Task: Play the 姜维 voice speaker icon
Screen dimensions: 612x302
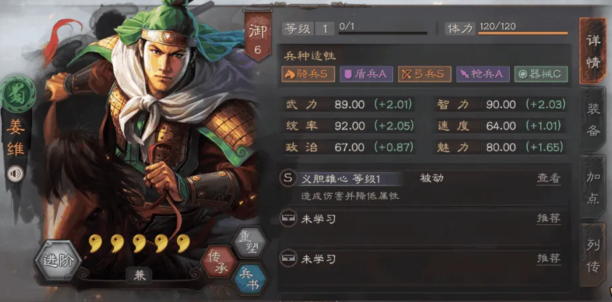Action: (16, 174)
